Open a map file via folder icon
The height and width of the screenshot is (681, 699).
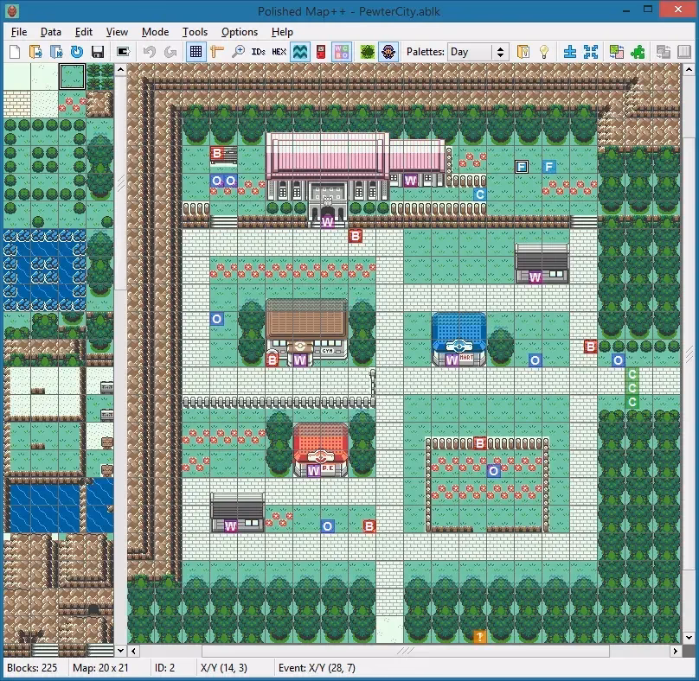point(35,52)
